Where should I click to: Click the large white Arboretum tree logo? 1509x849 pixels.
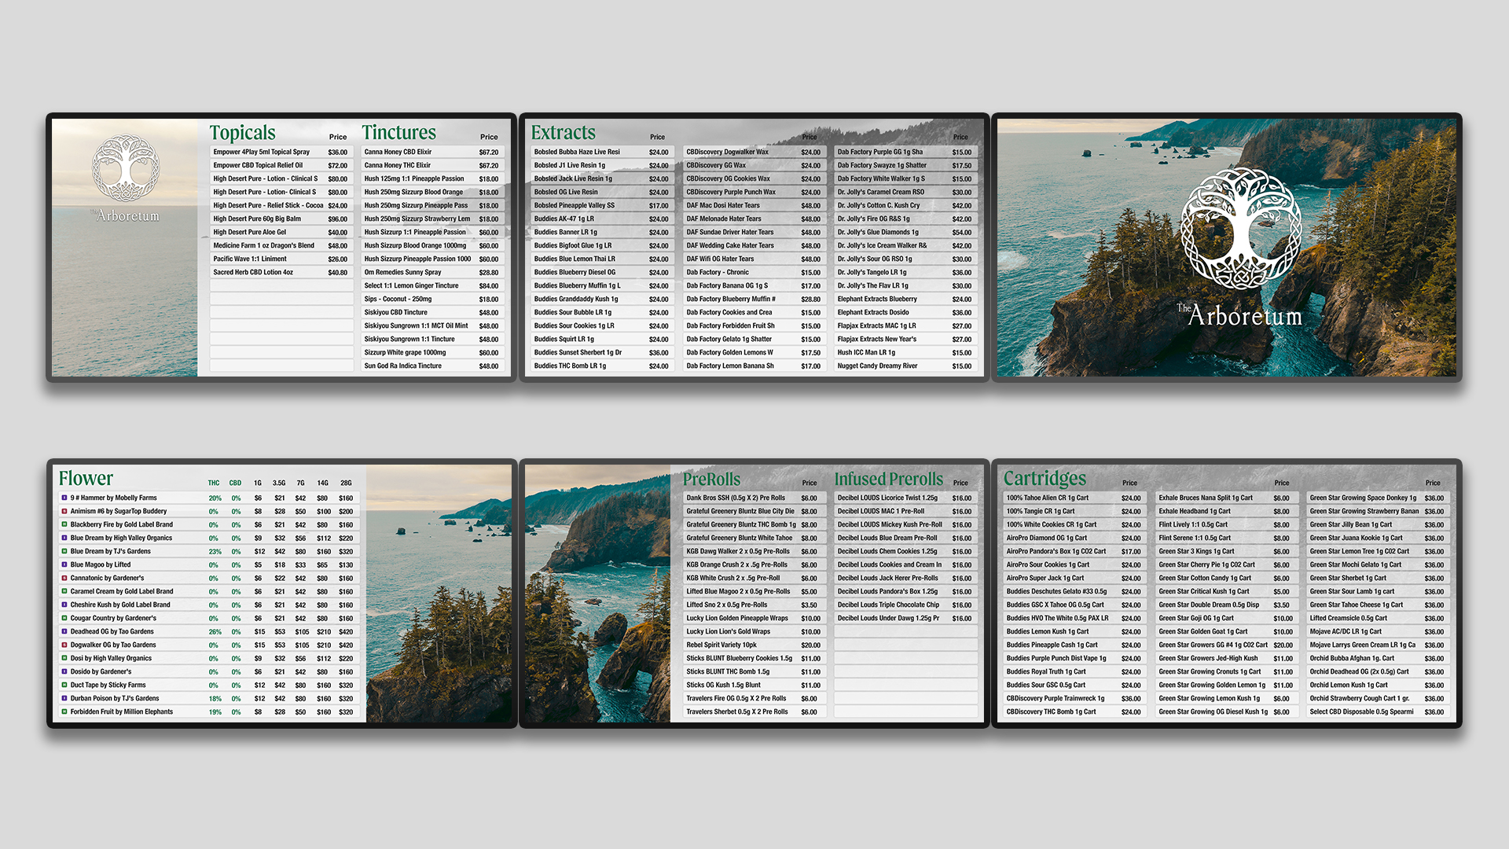(1241, 228)
